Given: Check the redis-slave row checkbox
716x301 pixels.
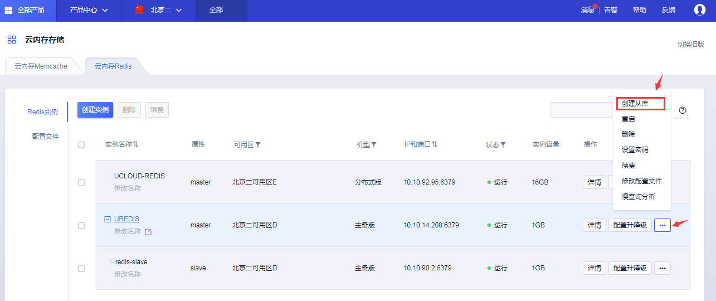Looking at the screenshot, I should click(x=81, y=268).
